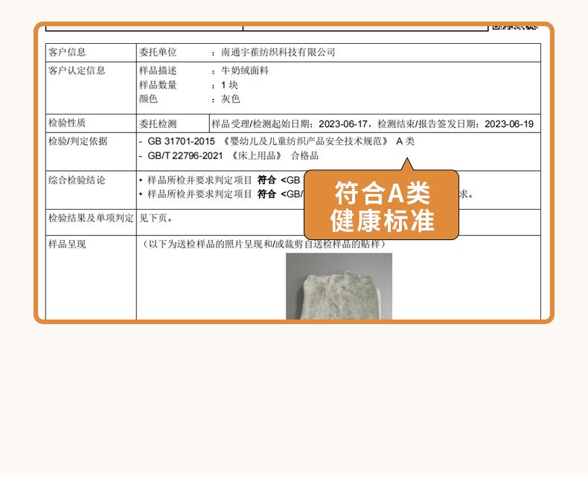Image resolution: width=588 pixels, height=481 pixels.
Task: Click the 综合检验结论 row label
Action: tap(77, 180)
